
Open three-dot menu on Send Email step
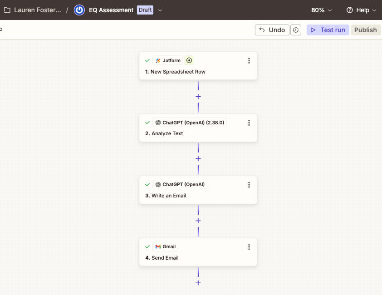249,247
